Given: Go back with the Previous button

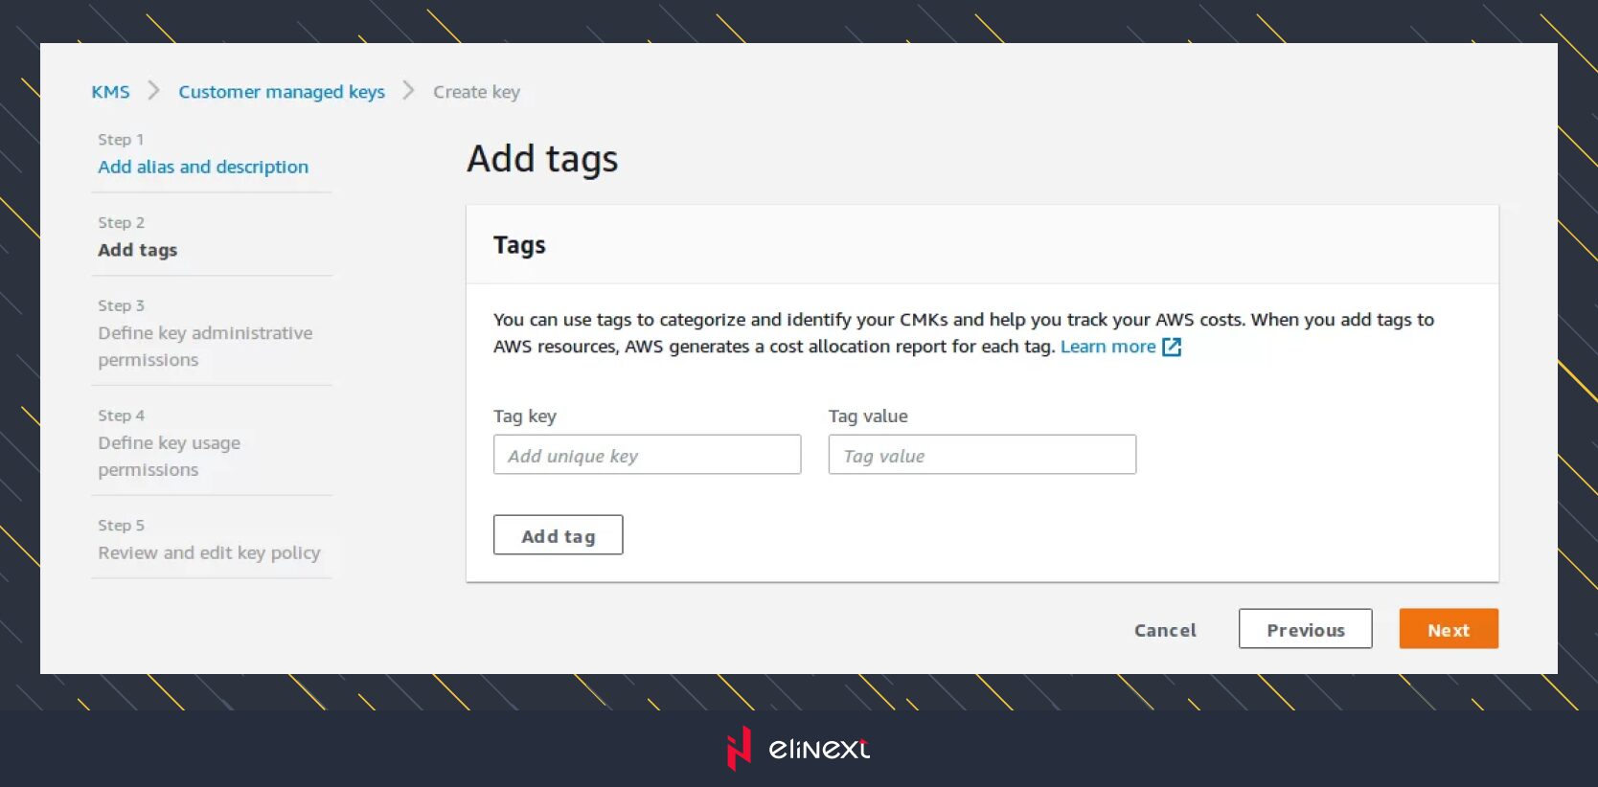Looking at the screenshot, I should (1305, 629).
